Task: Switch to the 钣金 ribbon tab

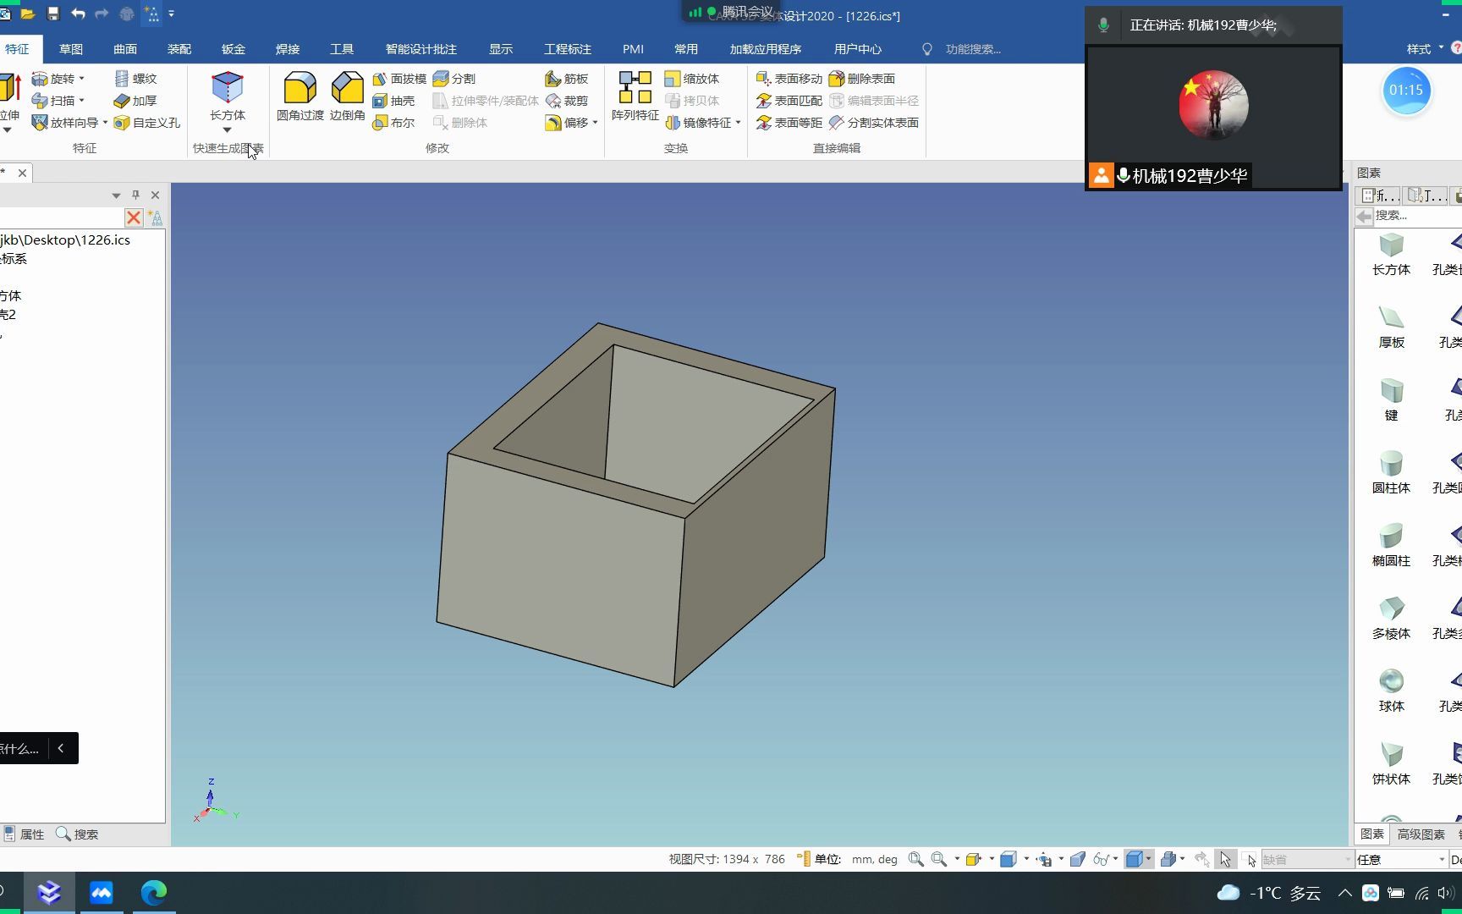Action: (234, 49)
